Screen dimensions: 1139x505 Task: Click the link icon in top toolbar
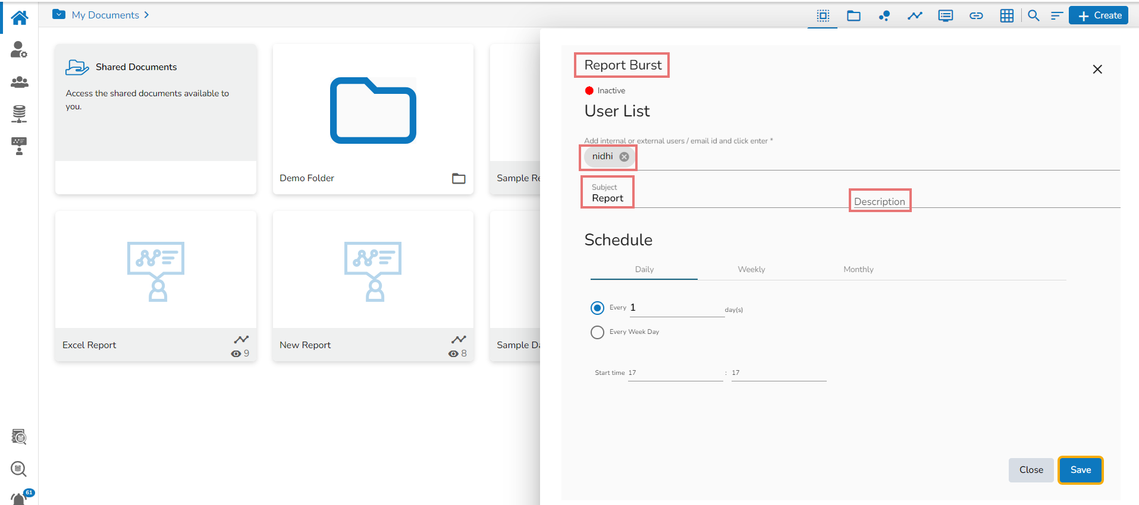976,15
